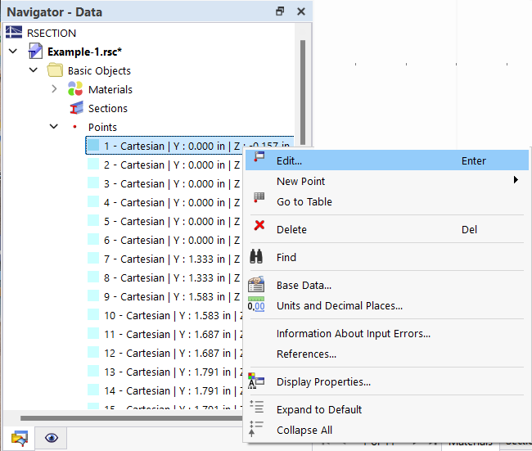Select point 9 Cartesian row
Image resolution: width=532 pixels, height=451 pixels.
(x=165, y=296)
